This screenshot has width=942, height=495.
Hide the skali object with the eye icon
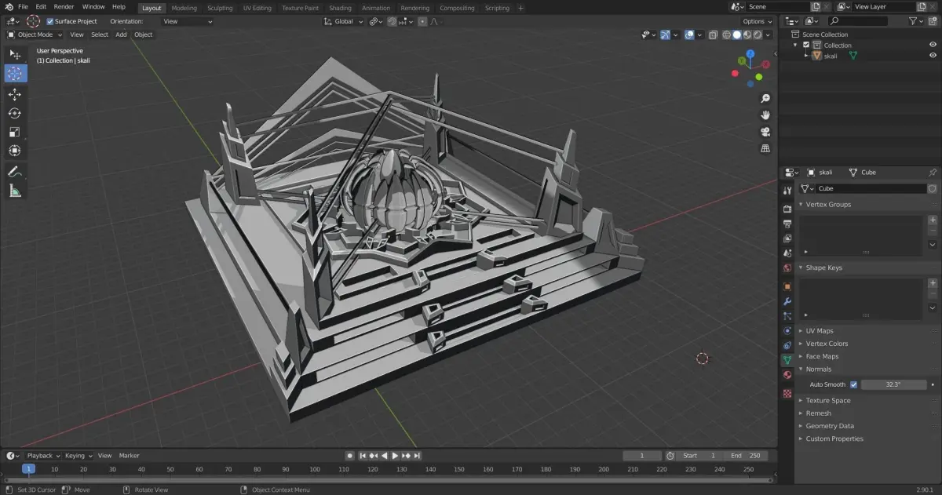point(933,56)
